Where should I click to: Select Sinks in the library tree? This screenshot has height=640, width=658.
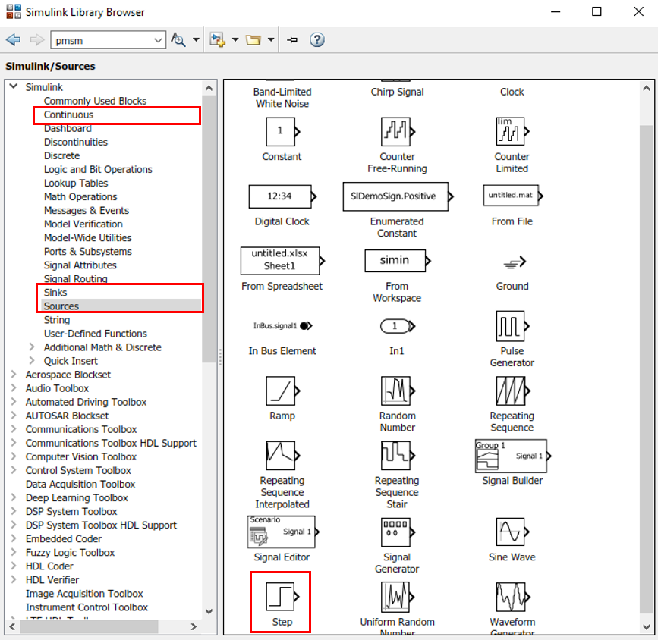(55, 293)
